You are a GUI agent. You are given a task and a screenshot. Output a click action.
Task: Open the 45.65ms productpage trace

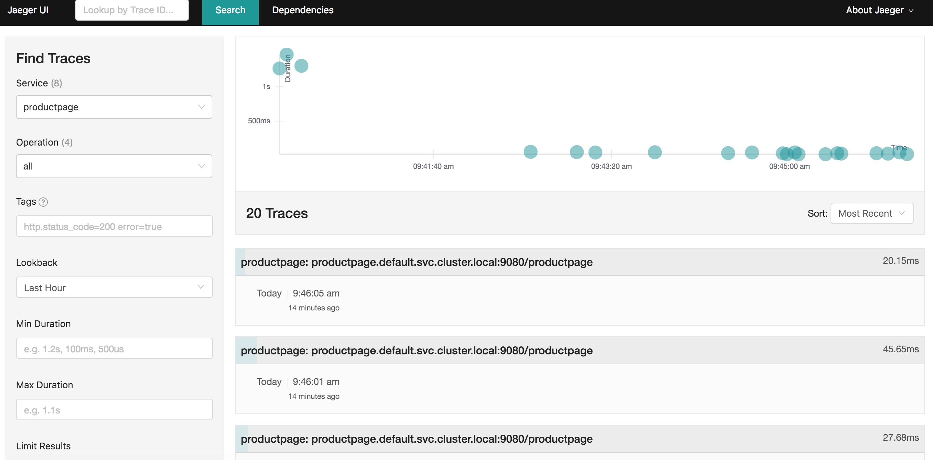click(580, 350)
